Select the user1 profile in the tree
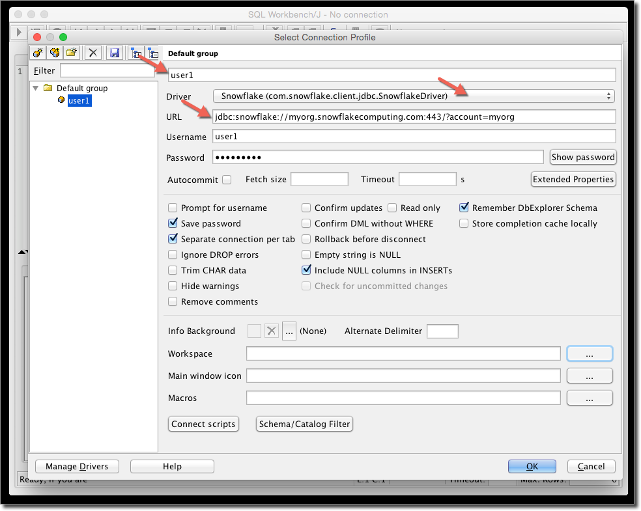641x511 pixels. coord(79,100)
